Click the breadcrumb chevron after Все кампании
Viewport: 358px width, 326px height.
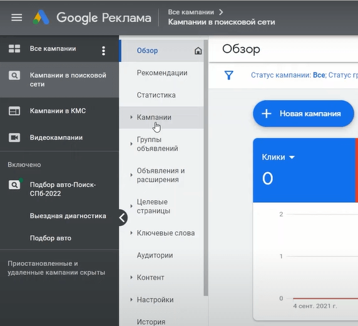[221, 12]
